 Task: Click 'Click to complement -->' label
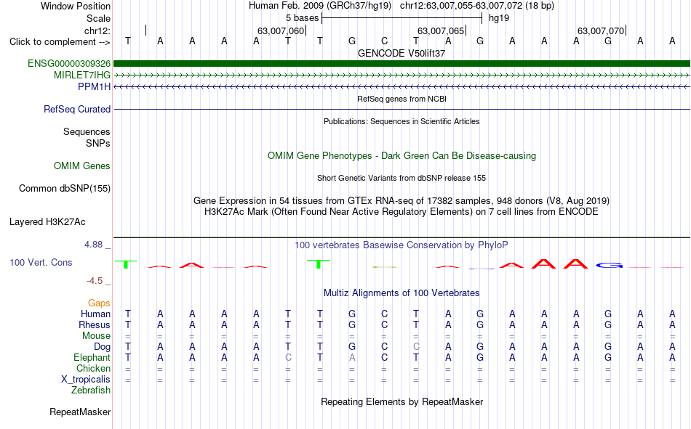[60, 42]
